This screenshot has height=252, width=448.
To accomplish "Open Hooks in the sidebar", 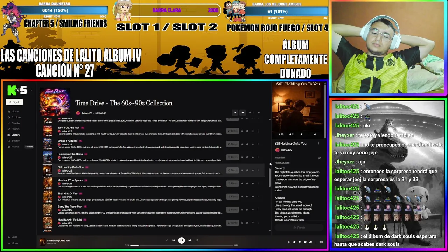I will [x=13, y=147].
